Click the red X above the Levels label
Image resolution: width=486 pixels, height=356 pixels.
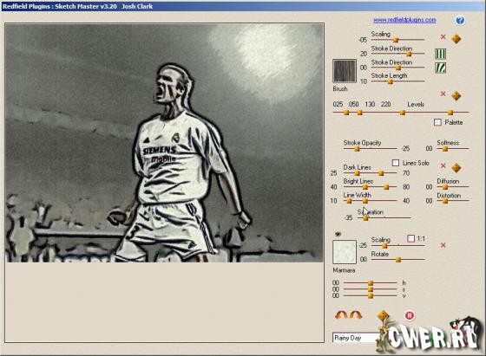443,94
